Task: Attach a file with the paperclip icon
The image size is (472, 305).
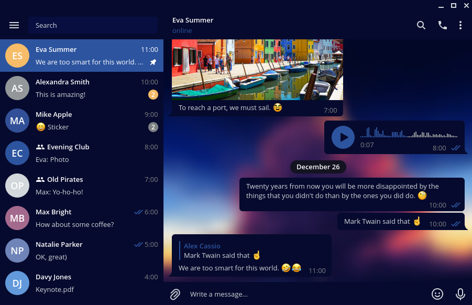Action: pos(175,294)
